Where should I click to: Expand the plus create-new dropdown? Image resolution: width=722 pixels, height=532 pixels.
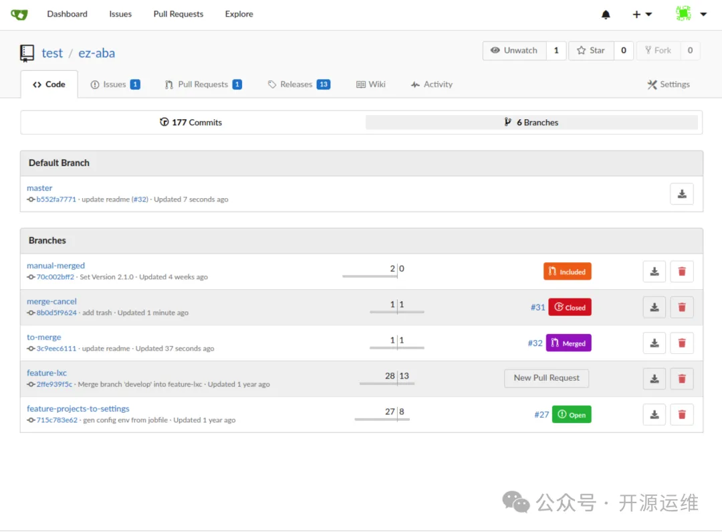click(642, 15)
